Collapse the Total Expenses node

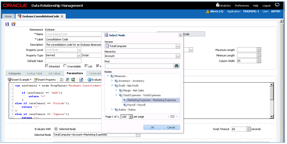pyautogui.click(x=116, y=95)
